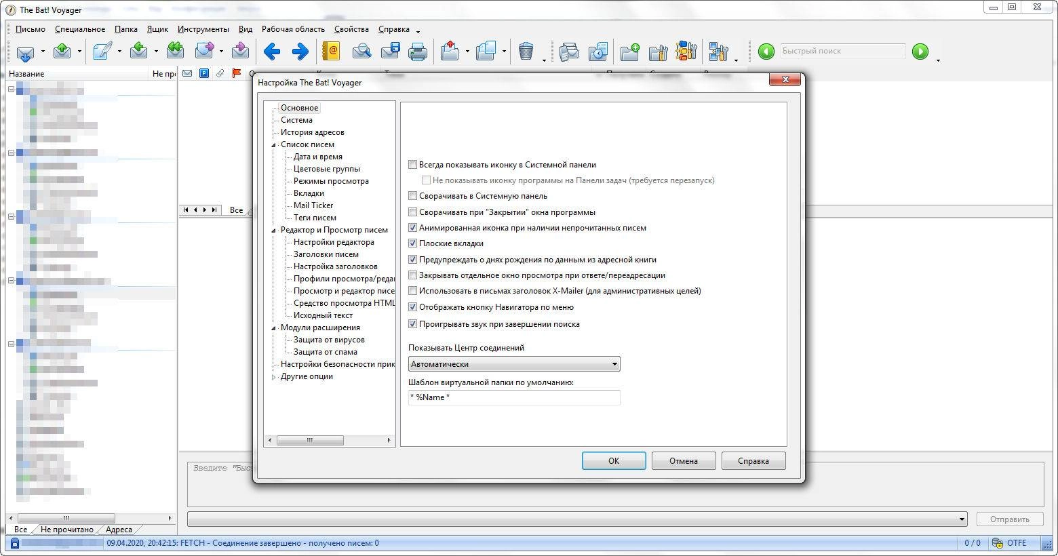Click the move-to-folder icon with red arrow
This screenshot has width=1058, height=556.
pos(450,52)
